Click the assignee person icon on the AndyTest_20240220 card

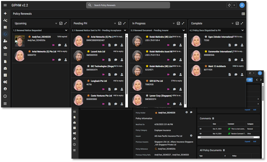coord(66,45)
